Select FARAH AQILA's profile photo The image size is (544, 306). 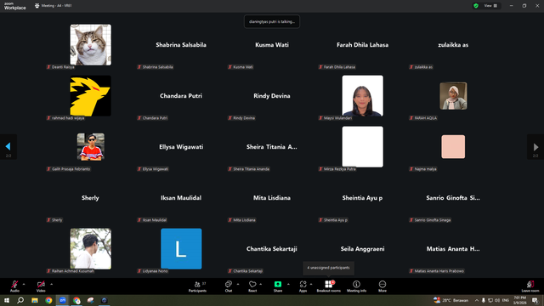click(x=453, y=96)
